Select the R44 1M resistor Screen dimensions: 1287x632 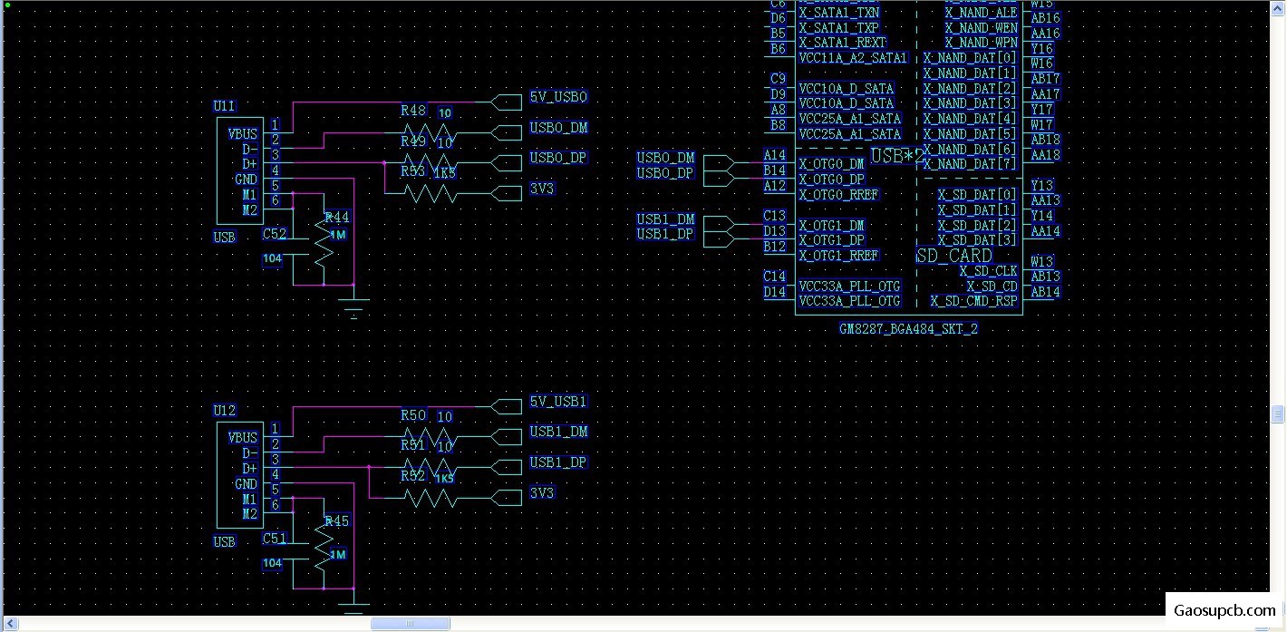click(324, 239)
